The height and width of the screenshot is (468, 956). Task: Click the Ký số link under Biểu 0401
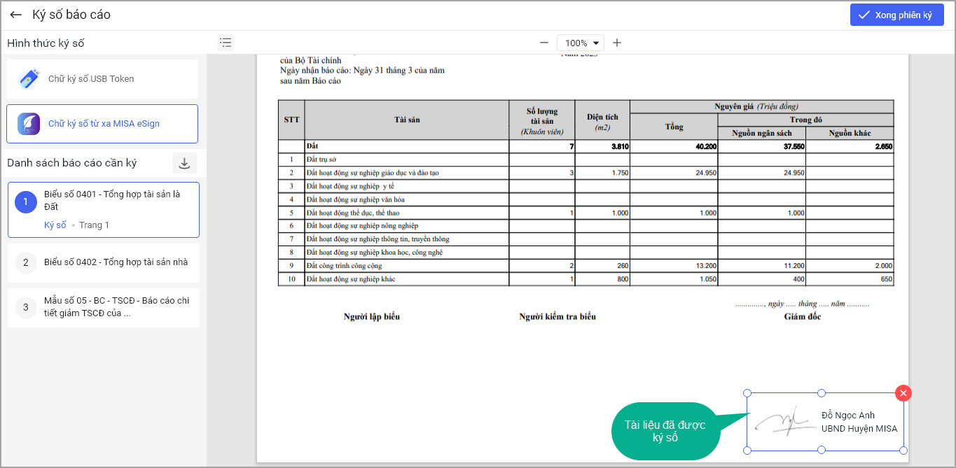tap(55, 225)
